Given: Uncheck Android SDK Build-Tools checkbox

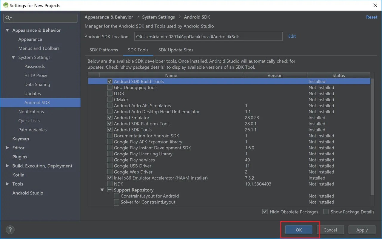Looking at the screenshot, I should (110, 81).
